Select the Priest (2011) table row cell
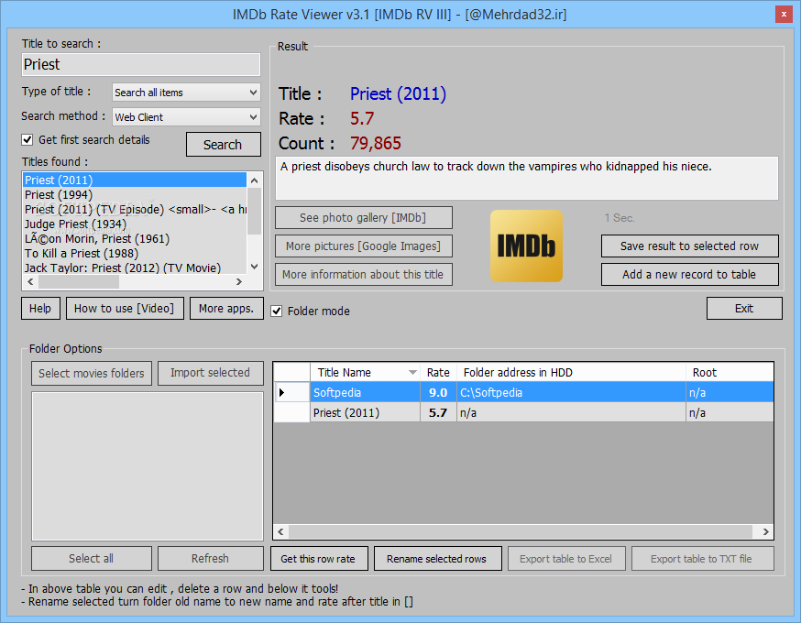 [x=365, y=412]
